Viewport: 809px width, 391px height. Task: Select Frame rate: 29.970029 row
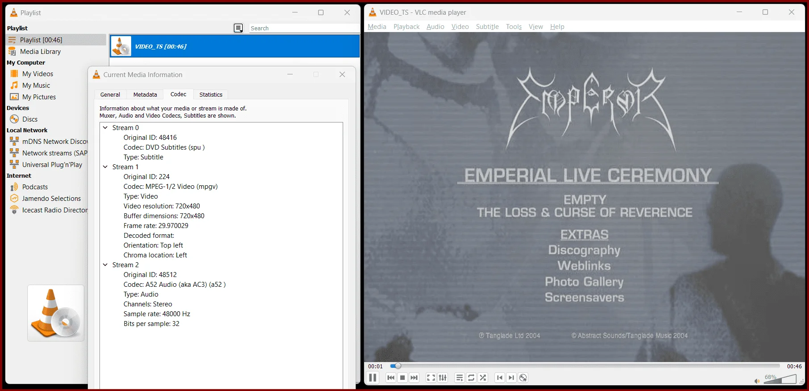pyautogui.click(x=156, y=226)
